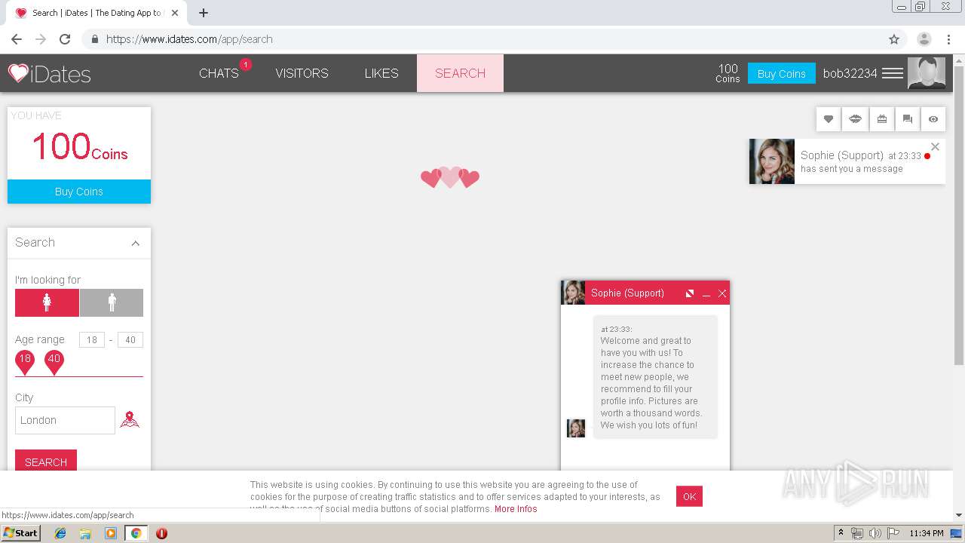Click the City input field showing London
The width and height of the screenshot is (965, 543).
[x=65, y=420]
